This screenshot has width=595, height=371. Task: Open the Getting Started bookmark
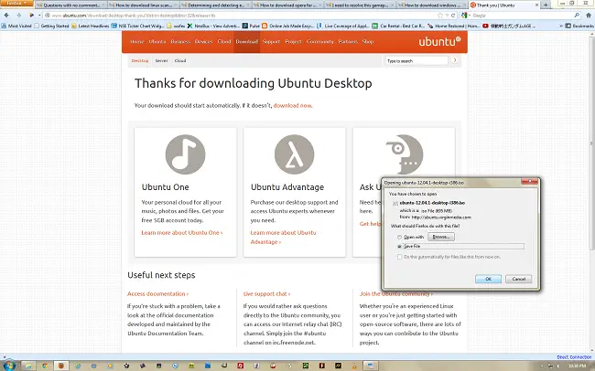[x=51, y=26]
